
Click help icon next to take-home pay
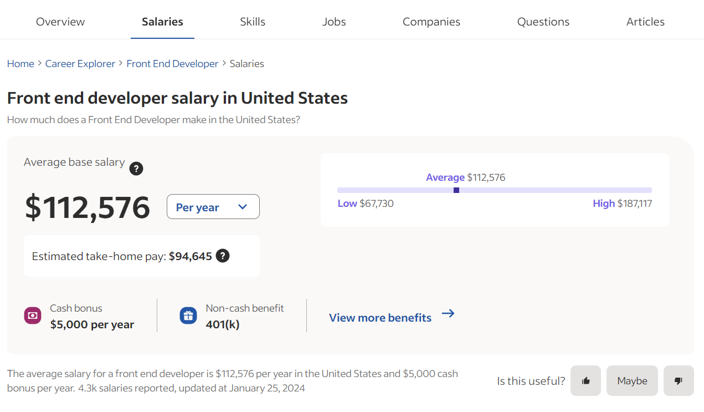point(223,256)
